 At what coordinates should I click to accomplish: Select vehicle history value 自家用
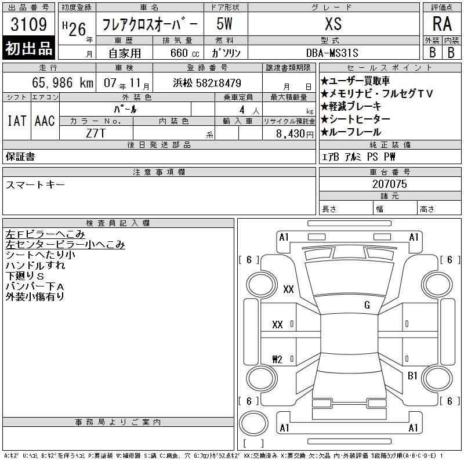click(x=125, y=53)
